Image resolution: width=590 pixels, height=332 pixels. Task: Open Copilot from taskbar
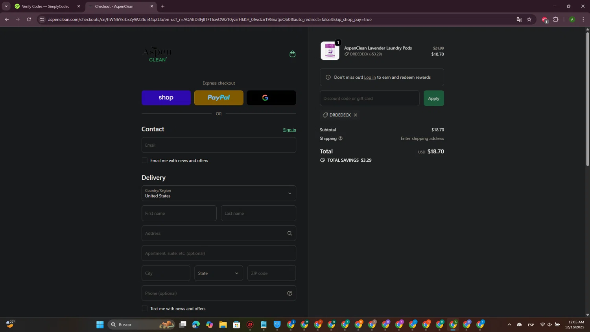(209, 325)
